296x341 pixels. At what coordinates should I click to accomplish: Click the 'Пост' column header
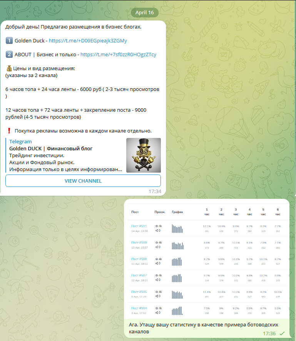(135, 212)
